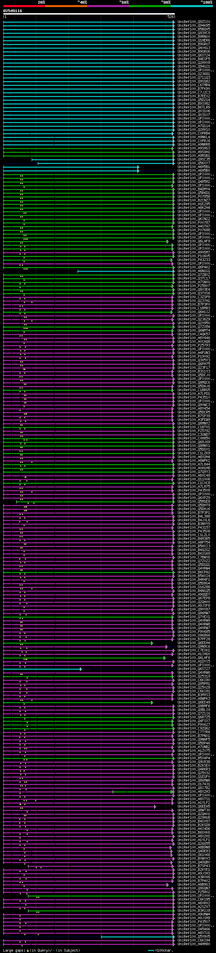
Task: Click the label UniRef100_Q6A1I2
Action: click(193, 312)
